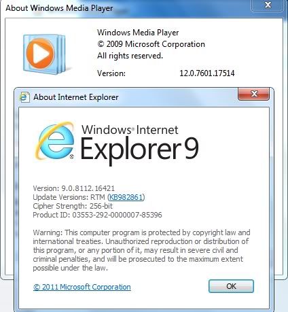Click the Update Versions RTM label

point(69,197)
